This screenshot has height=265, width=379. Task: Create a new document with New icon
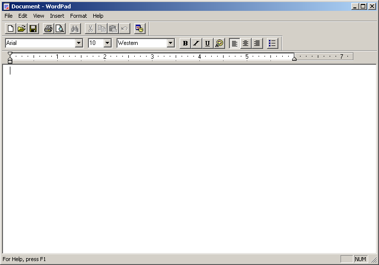point(10,29)
